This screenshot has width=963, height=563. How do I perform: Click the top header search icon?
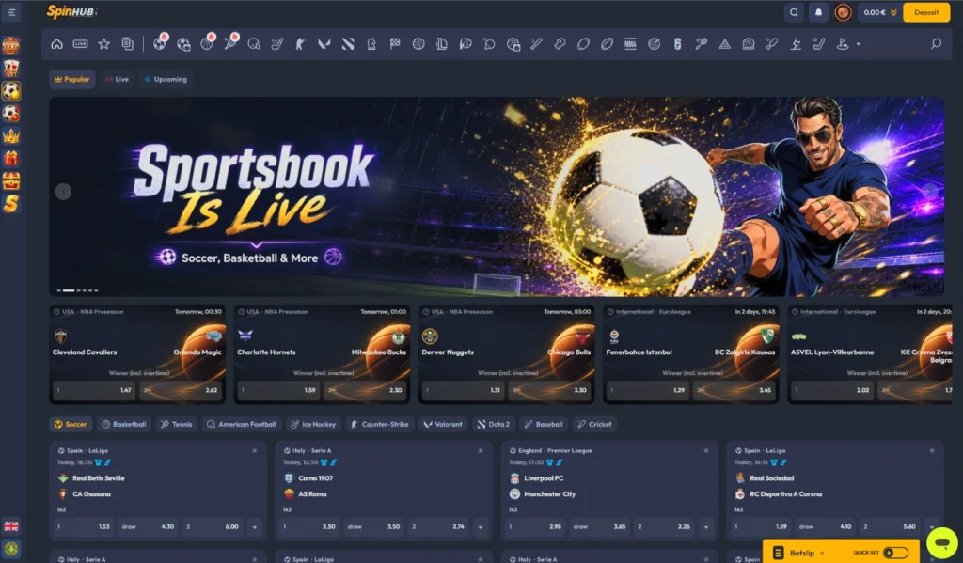(x=794, y=12)
